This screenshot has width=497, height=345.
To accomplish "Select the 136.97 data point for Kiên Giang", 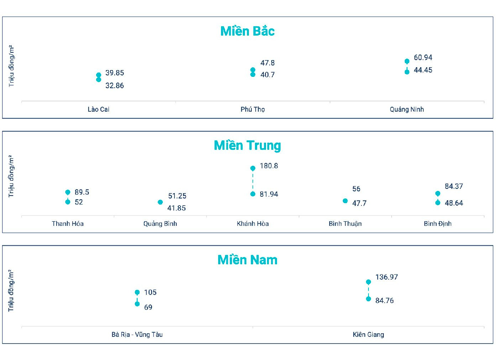I will 368,282.
